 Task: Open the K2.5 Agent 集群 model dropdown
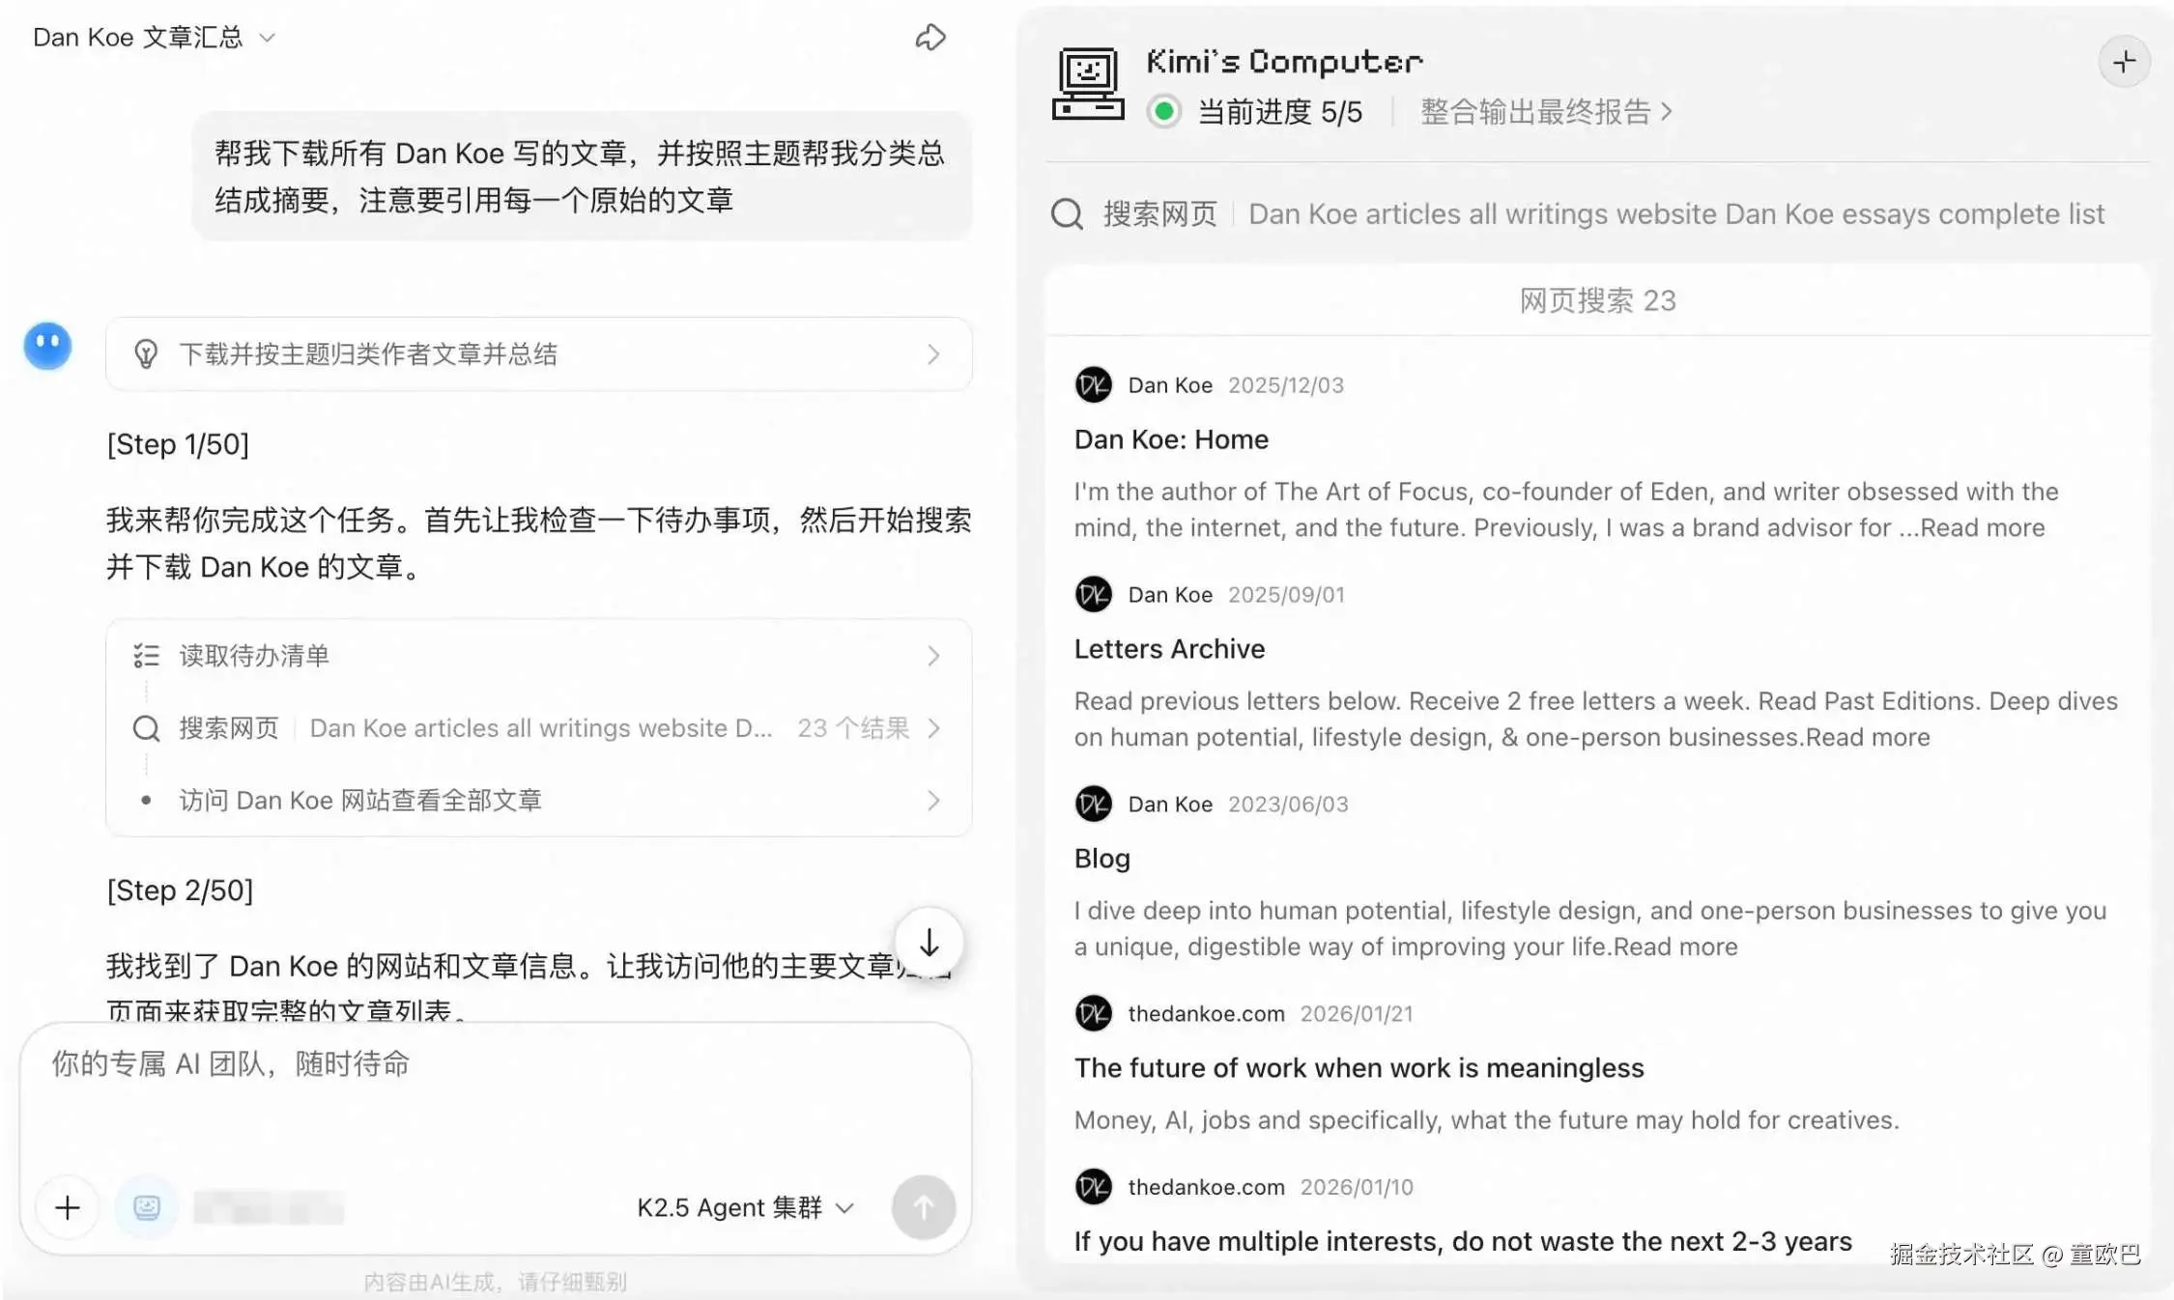coord(745,1207)
